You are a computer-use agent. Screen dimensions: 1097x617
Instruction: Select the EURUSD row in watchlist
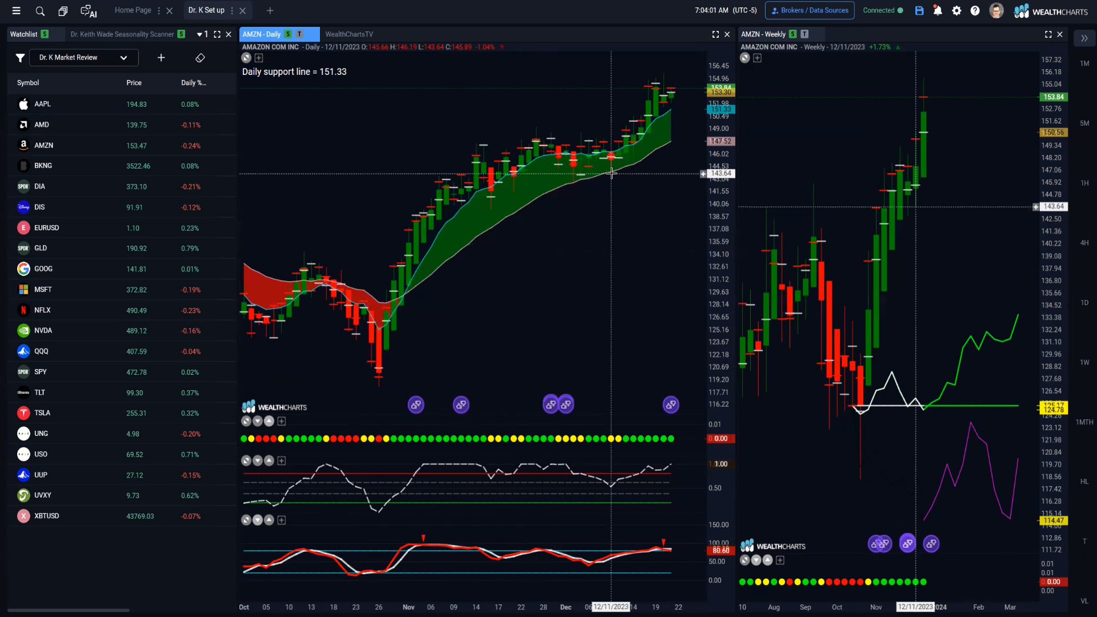(122, 228)
